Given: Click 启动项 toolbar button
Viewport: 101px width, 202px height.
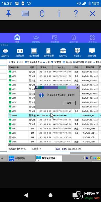Looking at the screenshot, I should click(67, 62).
